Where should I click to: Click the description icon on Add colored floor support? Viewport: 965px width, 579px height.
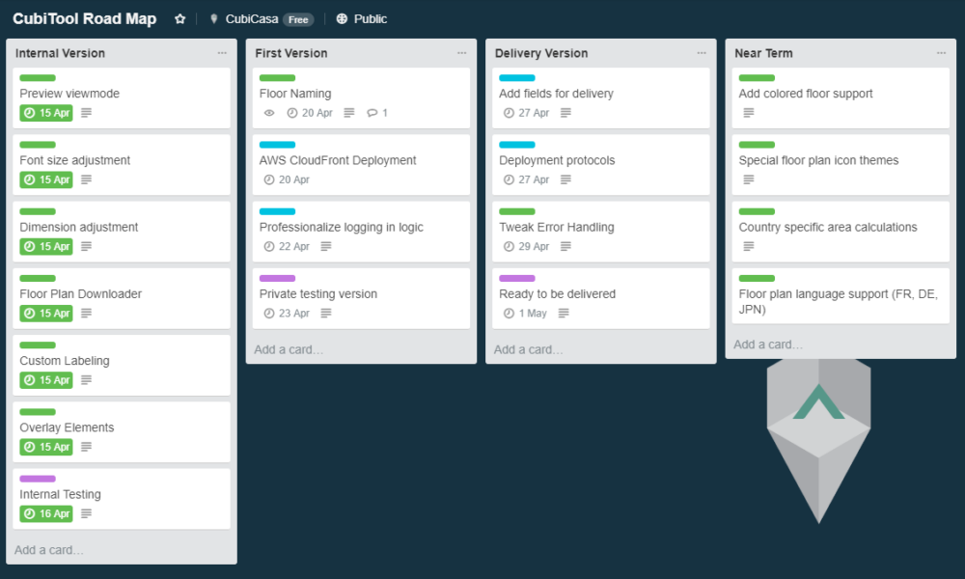coord(749,113)
